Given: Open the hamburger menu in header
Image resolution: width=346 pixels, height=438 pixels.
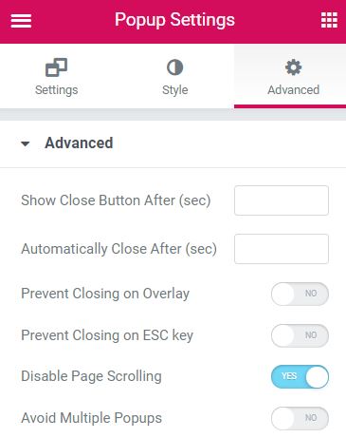Looking at the screenshot, I should point(21,21).
